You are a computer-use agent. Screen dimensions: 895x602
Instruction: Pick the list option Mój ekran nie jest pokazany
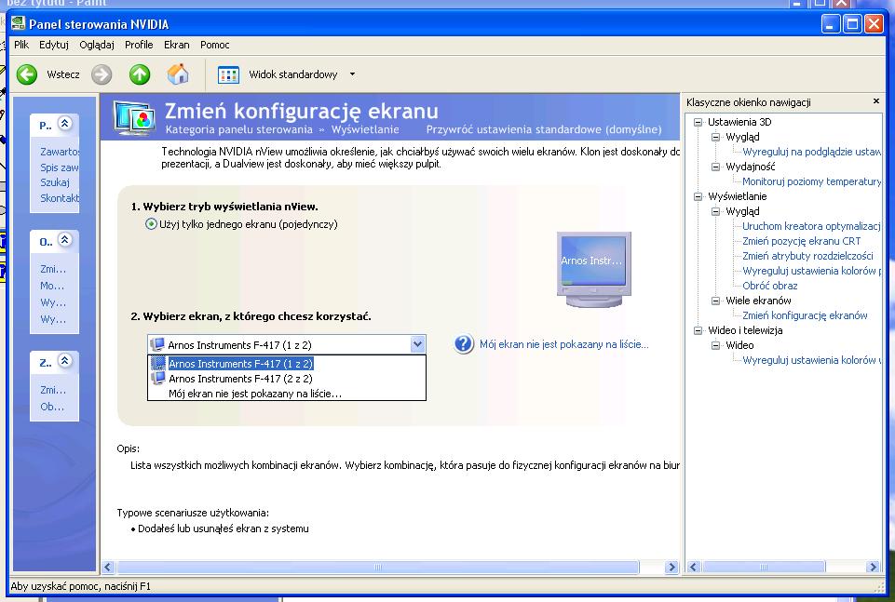click(x=287, y=393)
